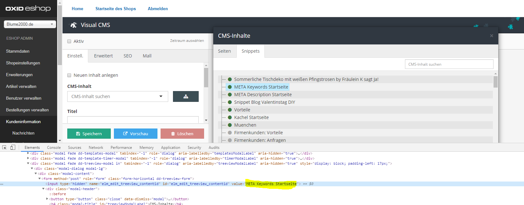Select META Description Startseite tree entry

tap(262, 95)
